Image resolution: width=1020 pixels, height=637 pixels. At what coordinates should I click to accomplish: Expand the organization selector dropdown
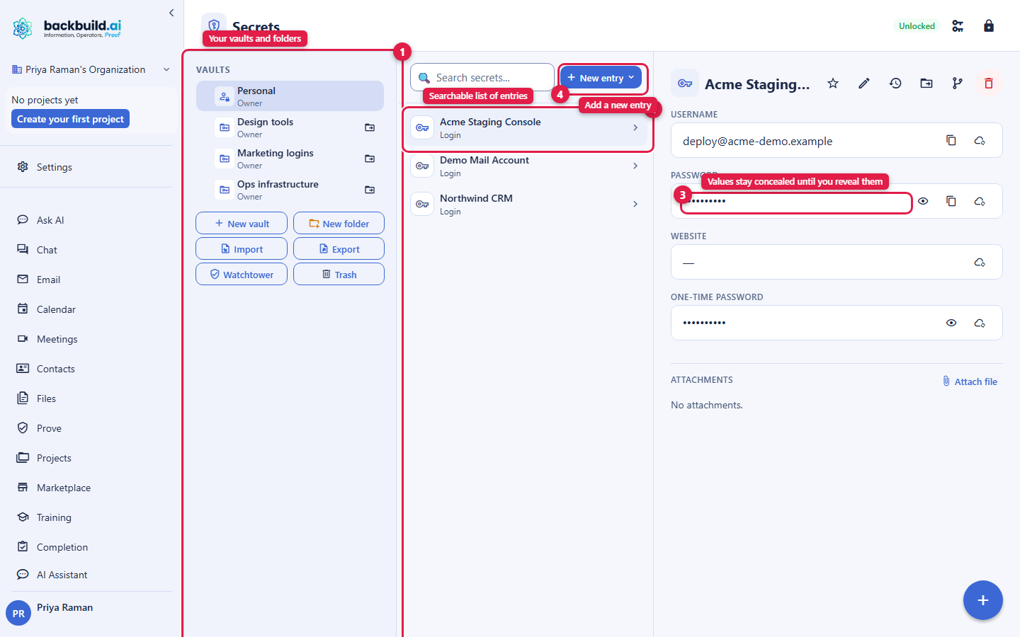pyautogui.click(x=91, y=69)
